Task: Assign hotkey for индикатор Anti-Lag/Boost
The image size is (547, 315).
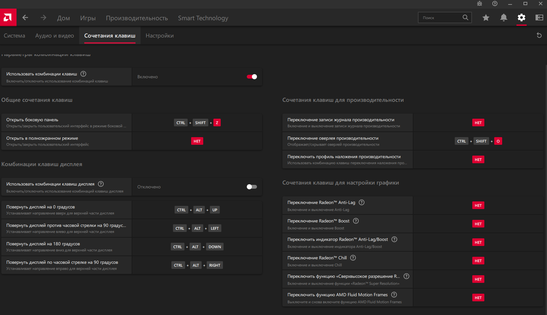Action: coord(478,242)
